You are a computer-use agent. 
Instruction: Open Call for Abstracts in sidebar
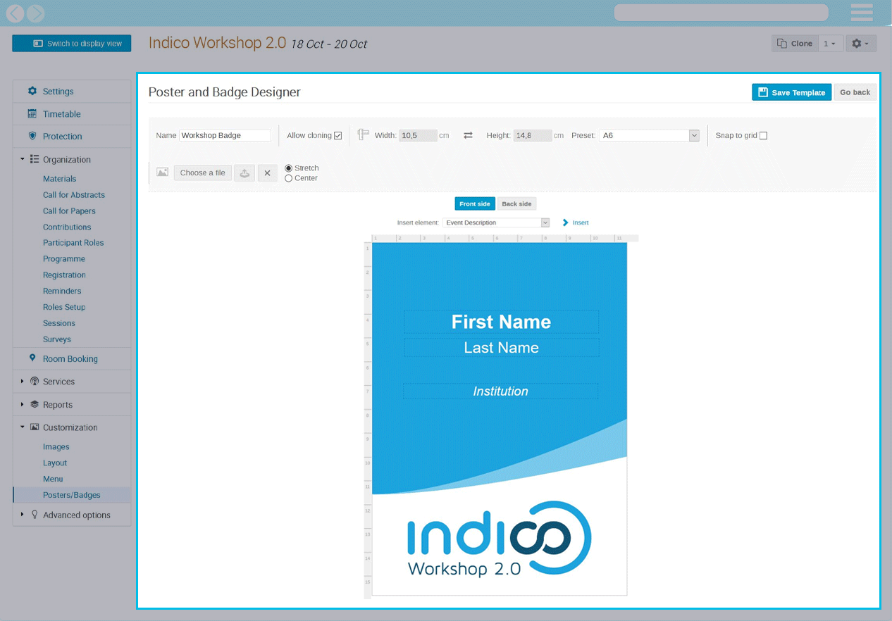[x=74, y=195]
